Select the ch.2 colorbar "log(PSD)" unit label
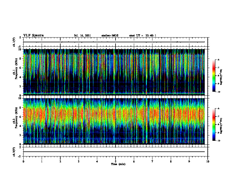 point(221,126)
